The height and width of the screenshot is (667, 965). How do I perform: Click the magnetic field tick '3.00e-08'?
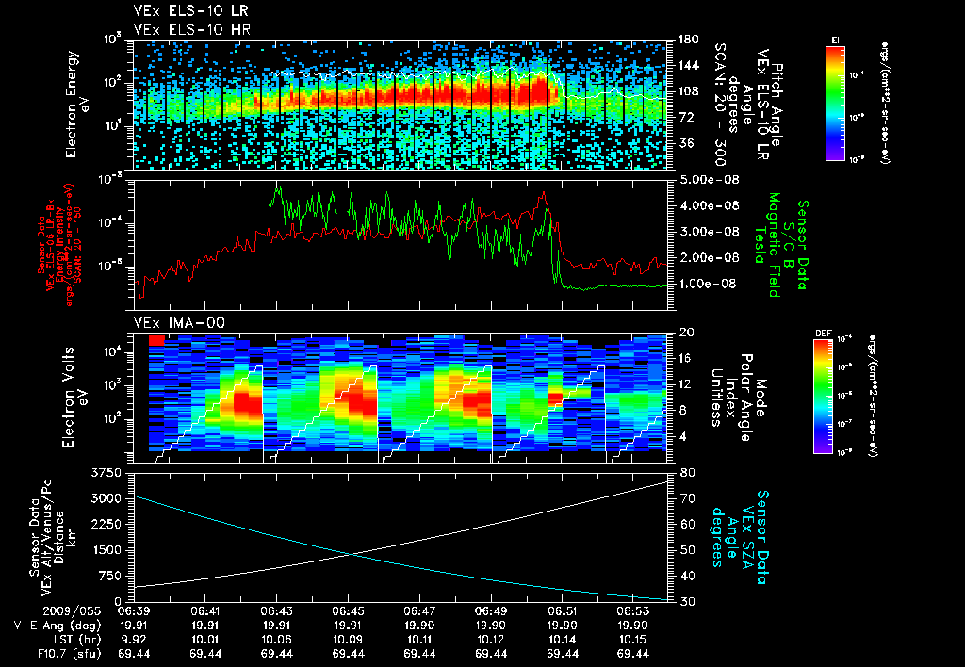[709, 232]
